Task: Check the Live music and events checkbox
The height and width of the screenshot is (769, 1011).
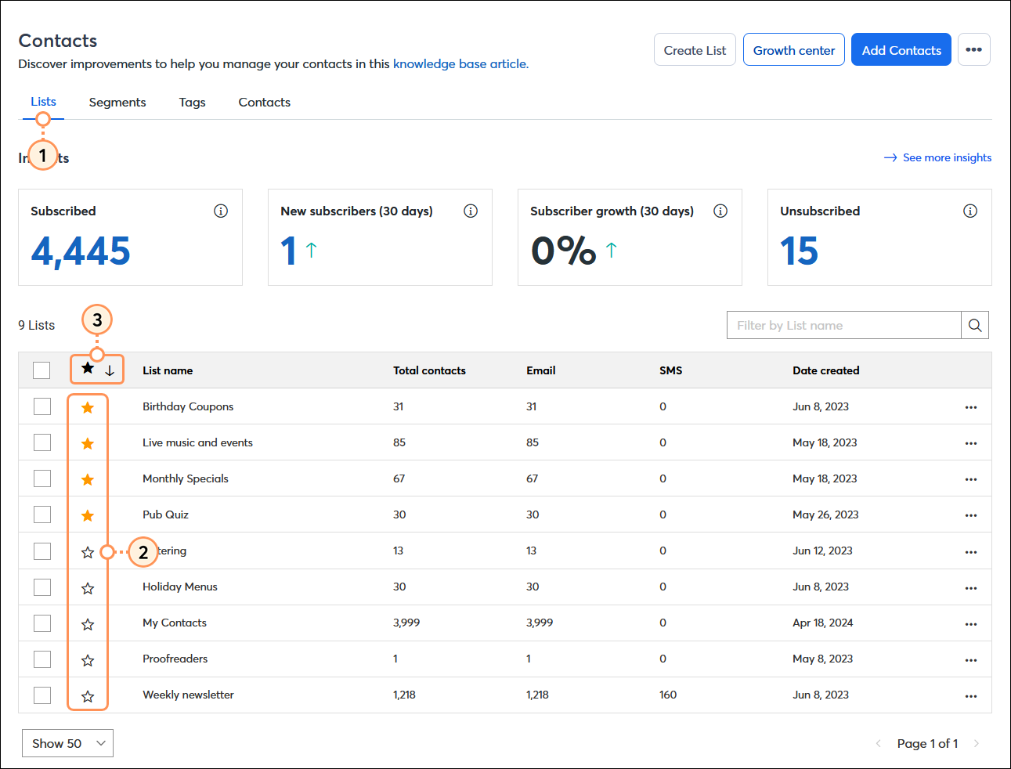Action: (x=42, y=442)
